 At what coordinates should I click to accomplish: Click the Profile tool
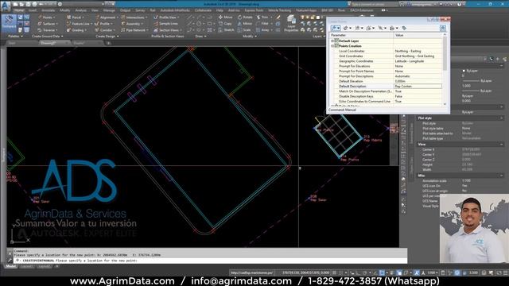[x=103, y=24]
